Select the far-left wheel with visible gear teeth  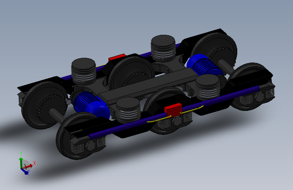[44, 105]
